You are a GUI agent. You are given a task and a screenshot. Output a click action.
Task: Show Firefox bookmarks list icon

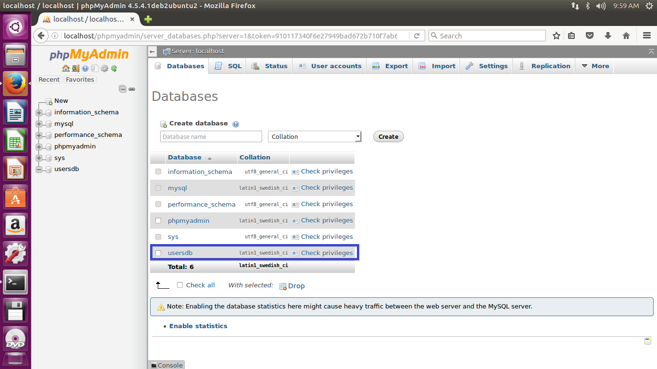[571, 36]
